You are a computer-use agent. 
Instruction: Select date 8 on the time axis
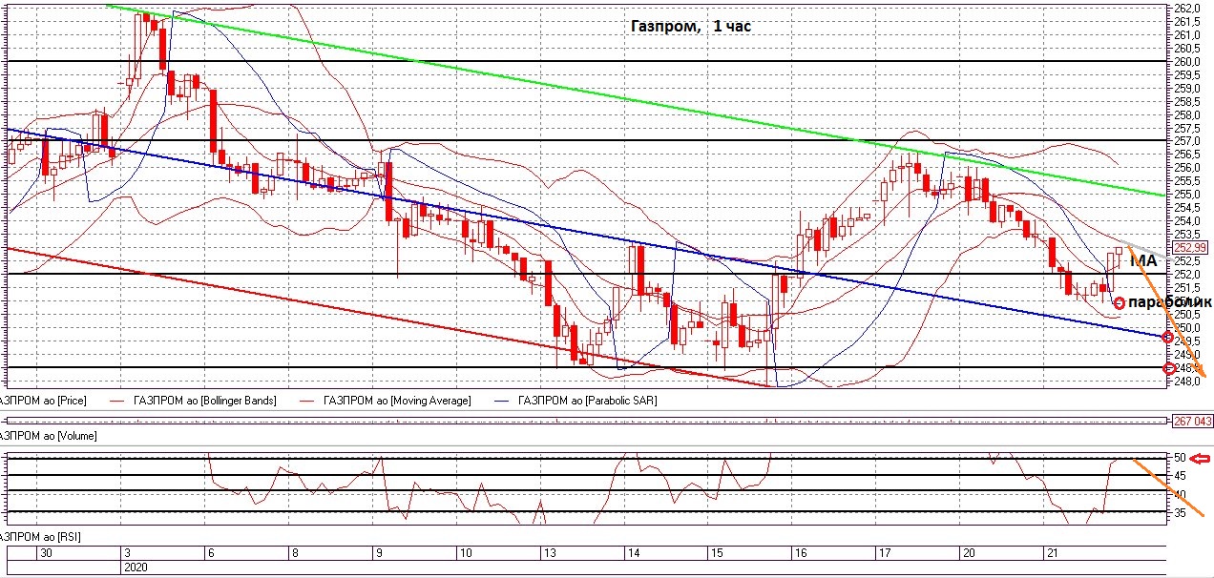click(x=295, y=553)
